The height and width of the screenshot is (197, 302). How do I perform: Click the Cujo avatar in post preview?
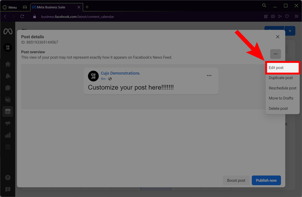pyautogui.click(x=93, y=76)
